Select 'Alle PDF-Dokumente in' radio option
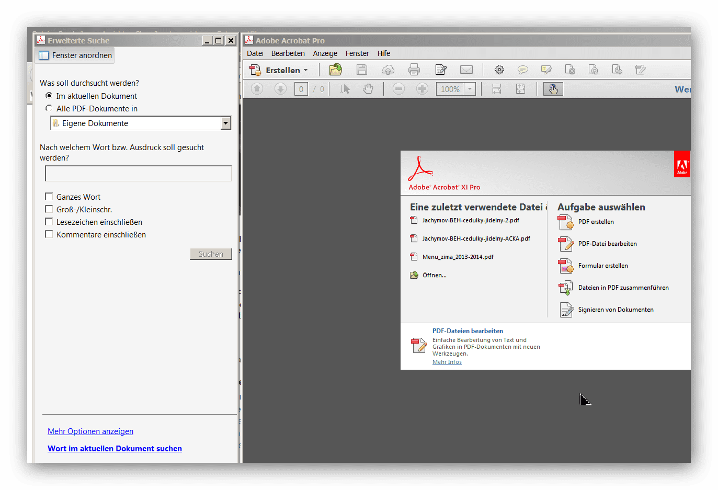The width and height of the screenshot is (718, 490). [x=49, y=108]
